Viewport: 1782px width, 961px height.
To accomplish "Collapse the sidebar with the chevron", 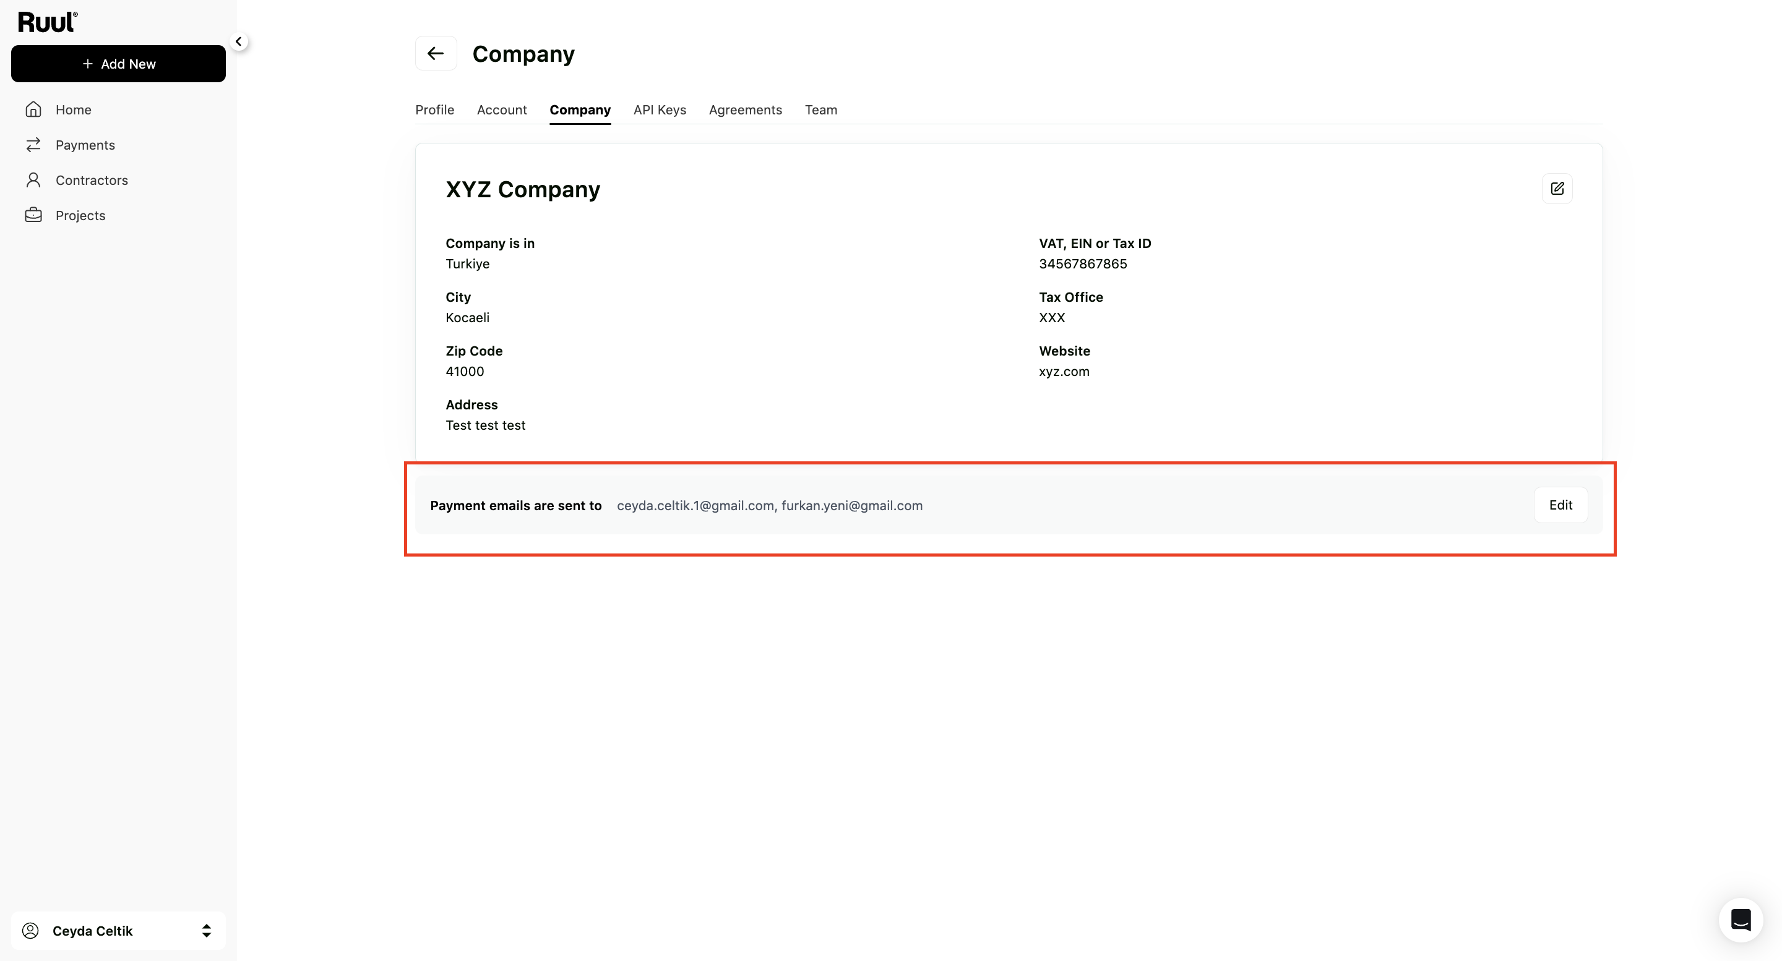I will click(x=239, y=41).
